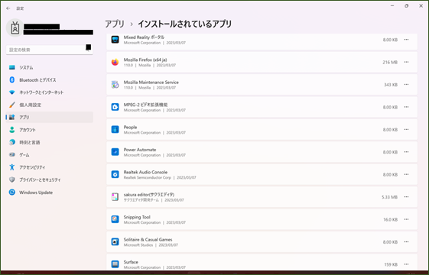
Task: Open options menu for Mozilla Firefox
Action: (x=406, y=62)
